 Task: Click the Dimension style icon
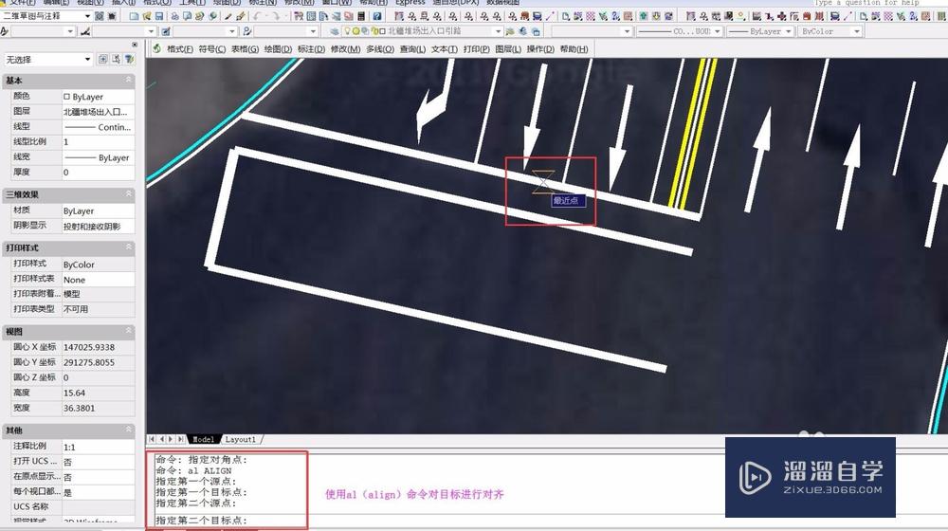coord(85,31)
